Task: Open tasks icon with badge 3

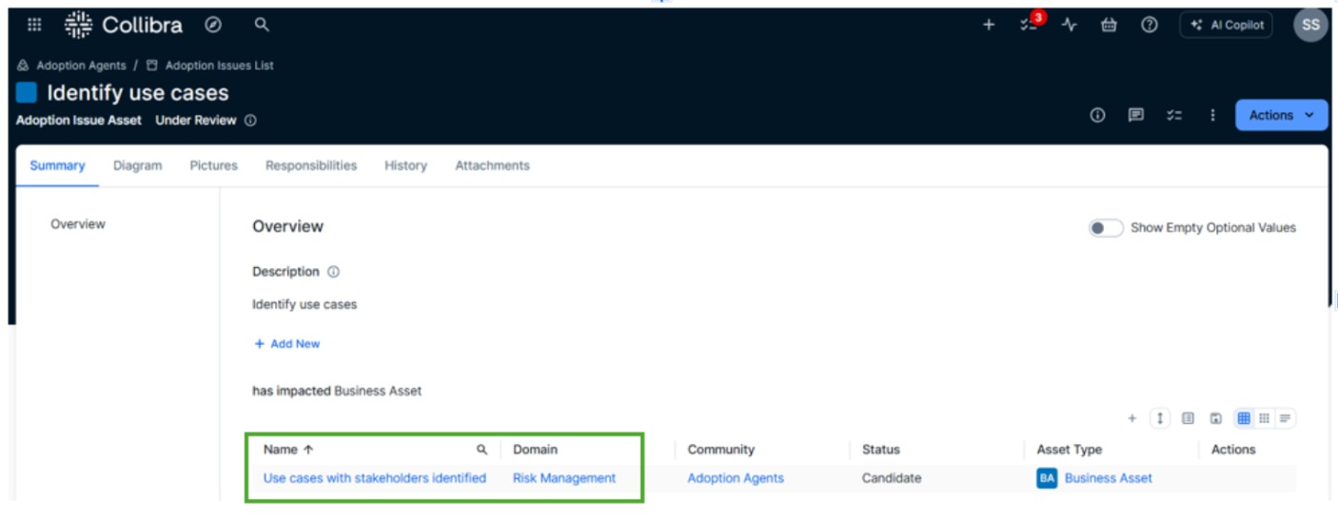Action: [x=1031, y=24]
